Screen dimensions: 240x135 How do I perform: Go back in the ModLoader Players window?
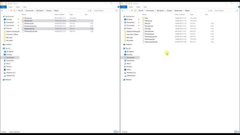[123, 10]
